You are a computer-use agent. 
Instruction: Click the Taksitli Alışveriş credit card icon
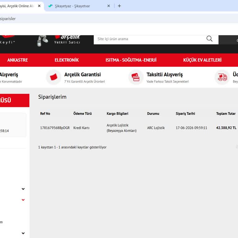[x=136, y=77]
